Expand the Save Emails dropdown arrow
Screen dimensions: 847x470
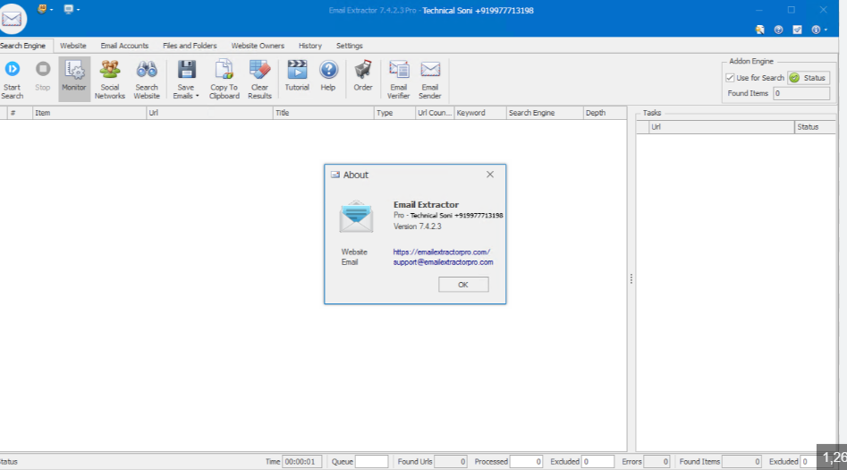click(197, 97)
